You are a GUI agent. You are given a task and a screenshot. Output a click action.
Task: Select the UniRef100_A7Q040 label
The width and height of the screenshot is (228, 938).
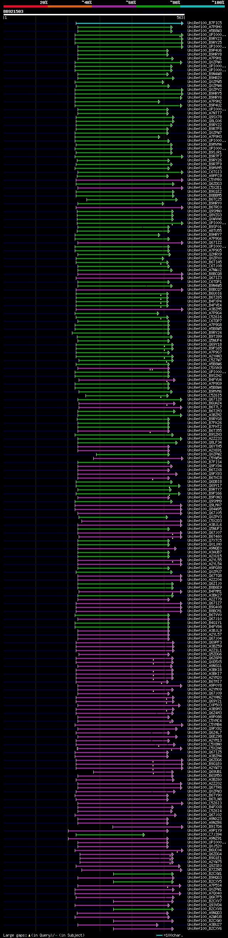(x=205, y=893)
